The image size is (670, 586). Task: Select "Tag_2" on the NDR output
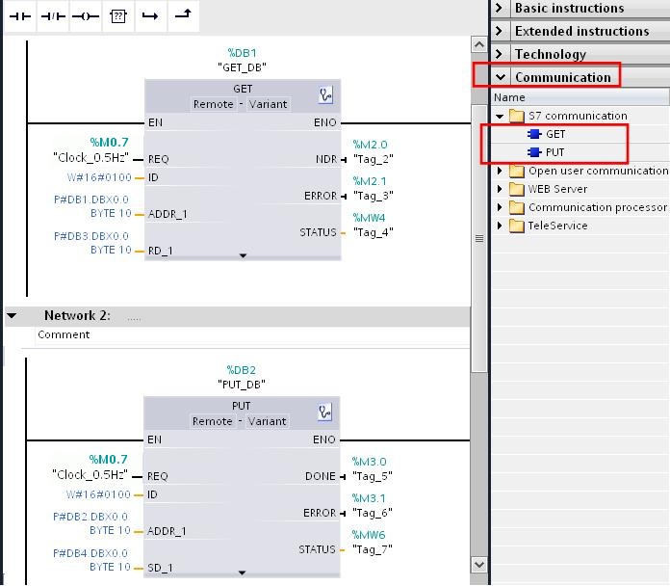click(374, 159)
